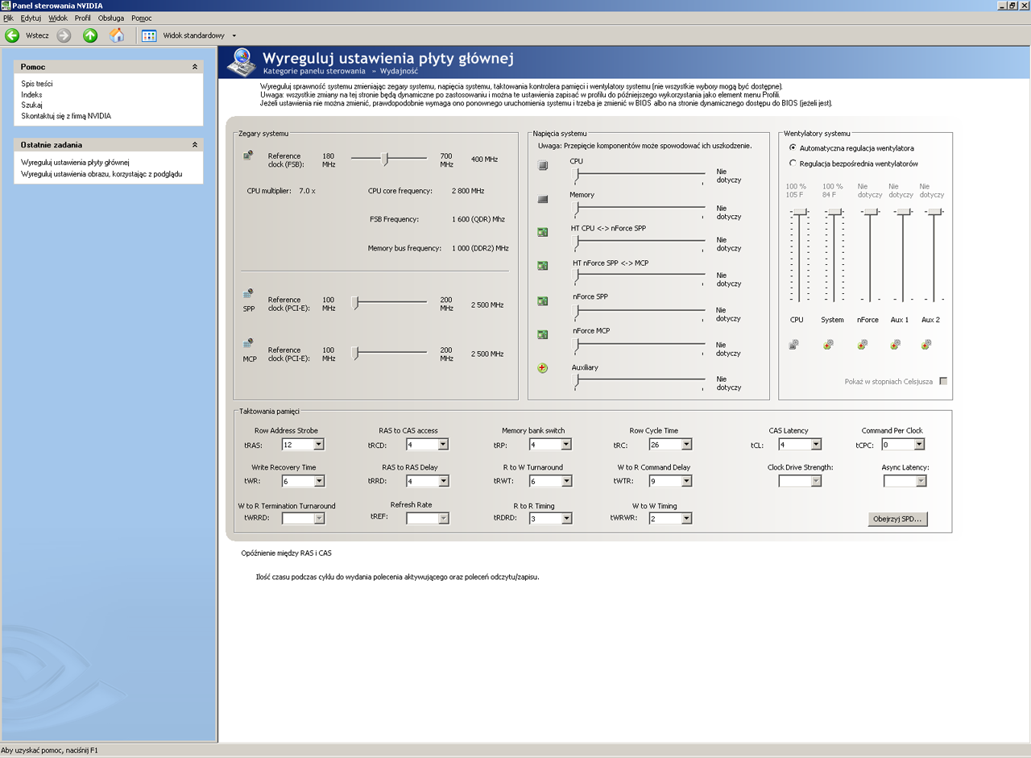This screenshot has height=758, width=1031.
Task: Open the Obsługa menu
Action: click(x=111, y=18)
